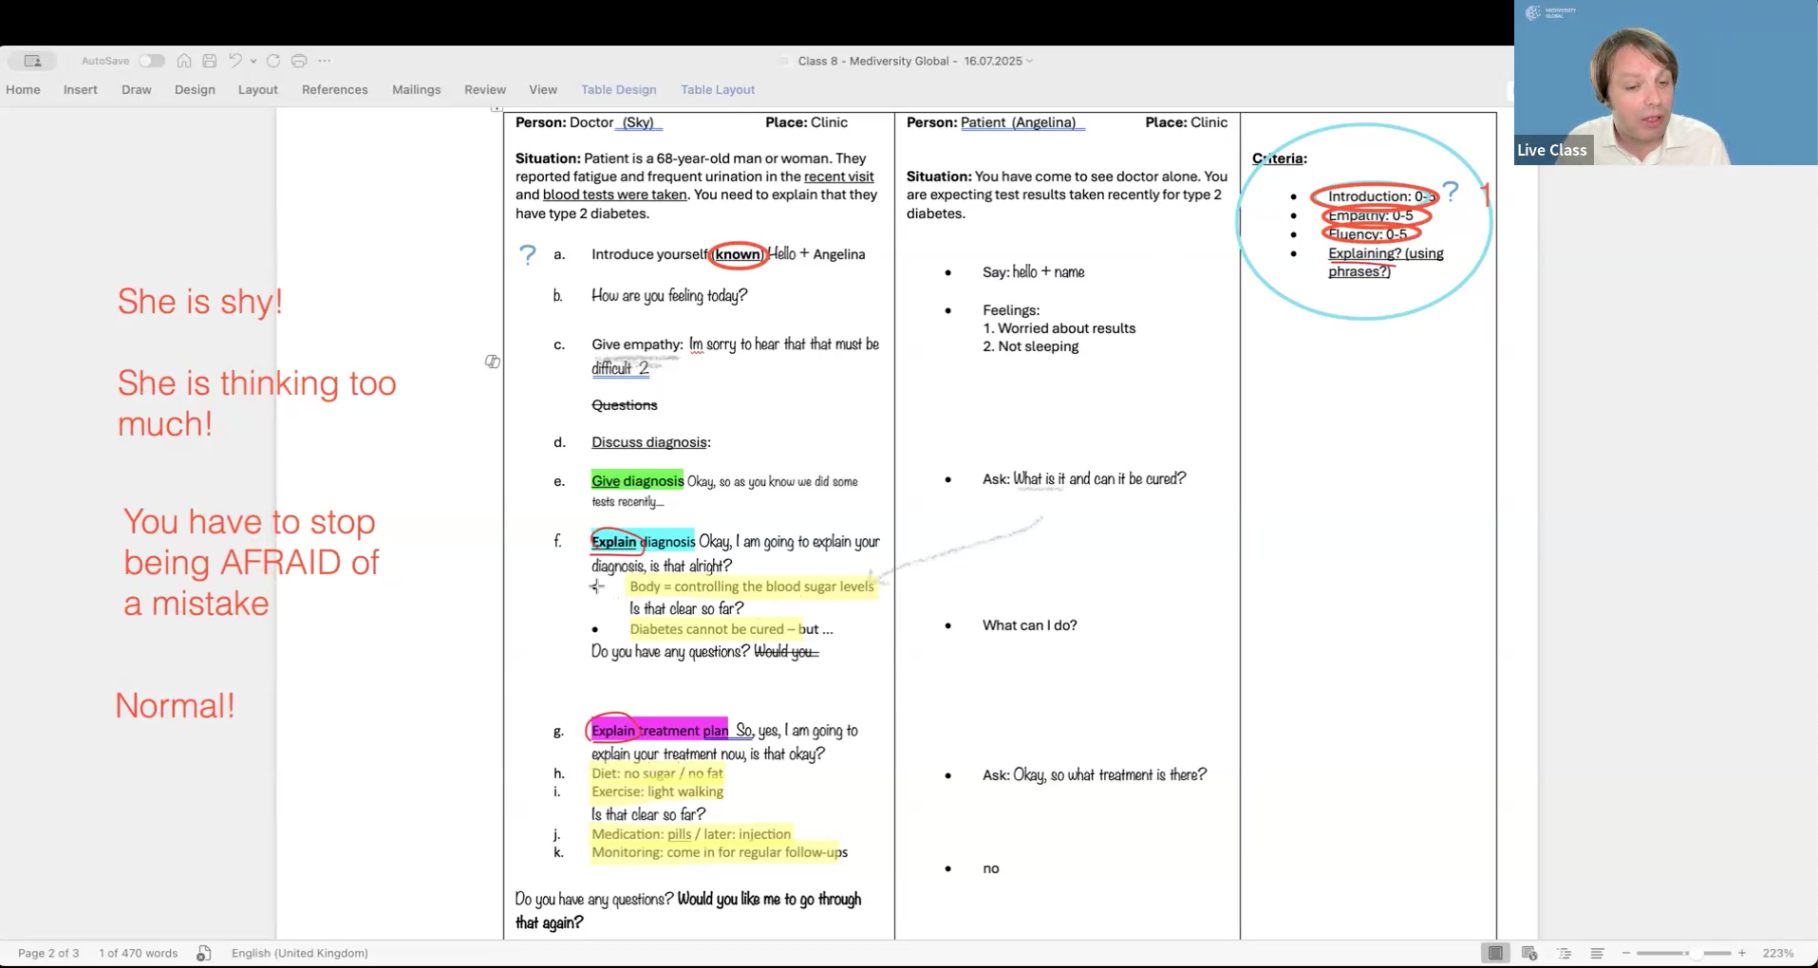Select Print Layout view button

[x=1495, y=953]
